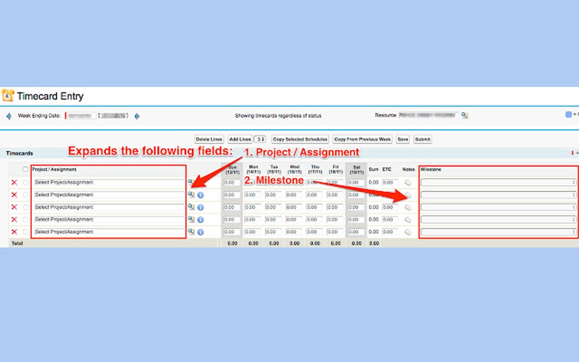Submit the timecard

(x=422, y=138)
